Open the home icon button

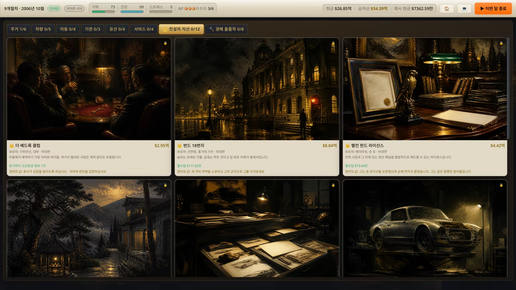coord(447,9)
